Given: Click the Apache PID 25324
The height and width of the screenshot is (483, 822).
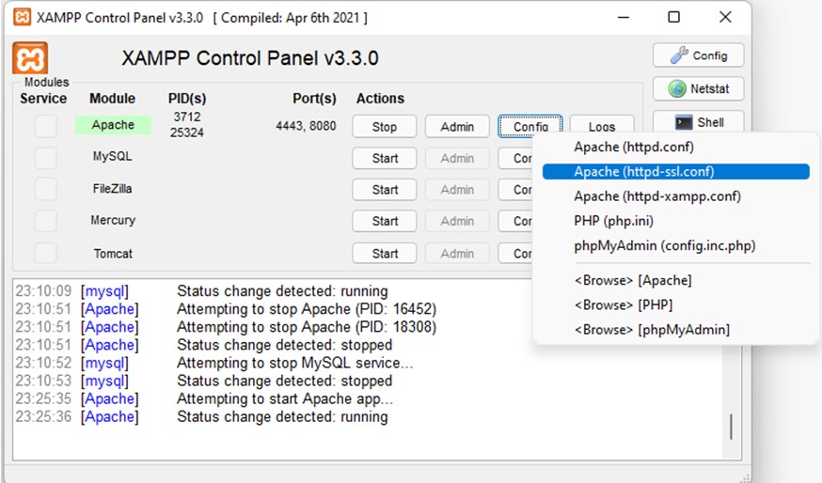Looking at the screenshot, I should tap(186, 132).
